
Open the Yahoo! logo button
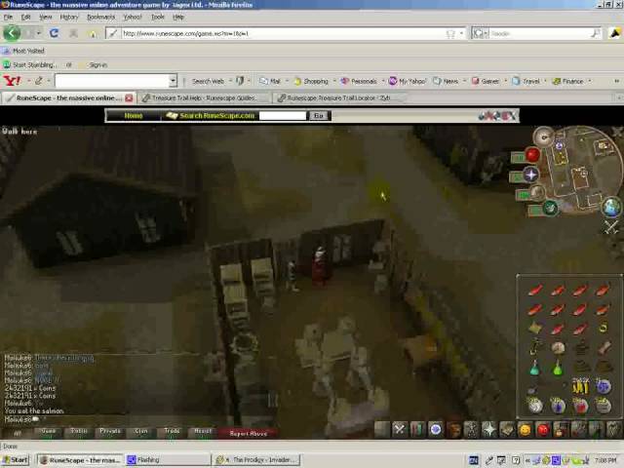(12, 81)
